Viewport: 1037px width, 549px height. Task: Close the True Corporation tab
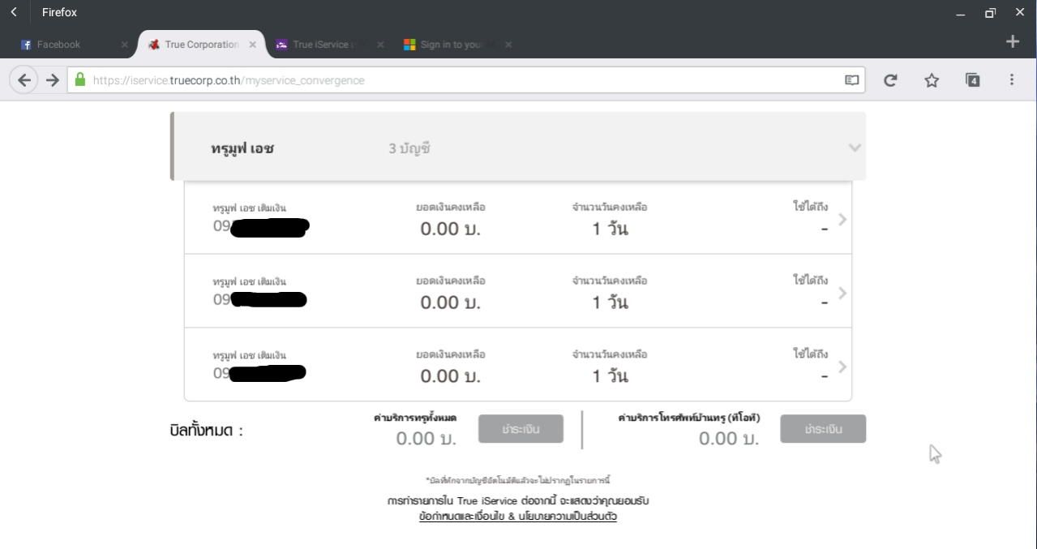tap(252, 45)
